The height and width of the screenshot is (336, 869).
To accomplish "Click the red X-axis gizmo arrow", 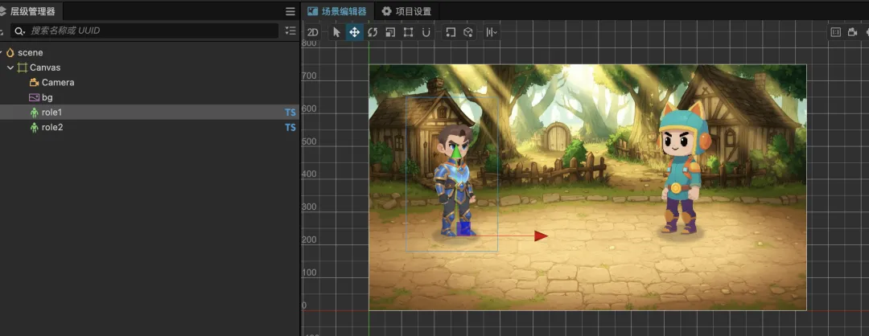I will pos(541,236).
